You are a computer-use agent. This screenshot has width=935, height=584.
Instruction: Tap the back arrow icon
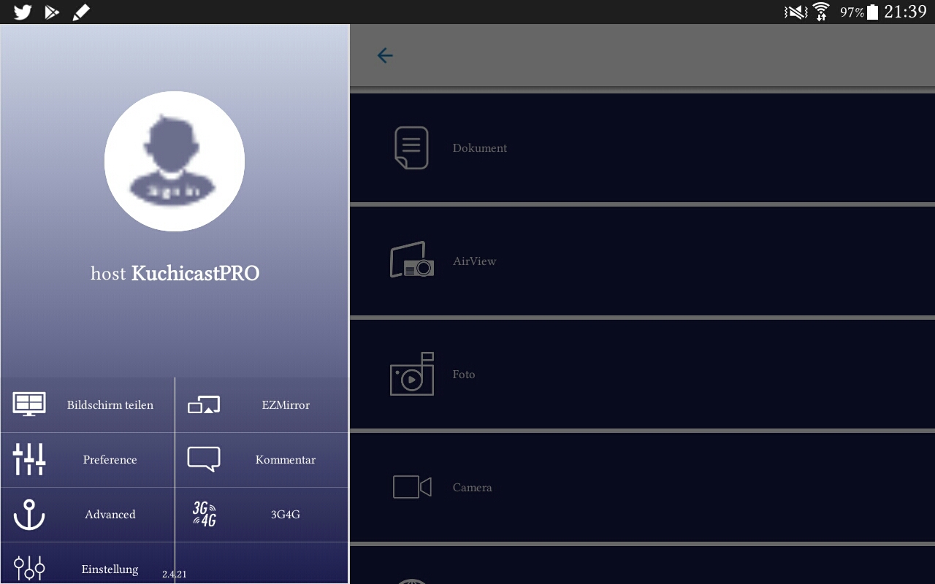coord(385,55)
